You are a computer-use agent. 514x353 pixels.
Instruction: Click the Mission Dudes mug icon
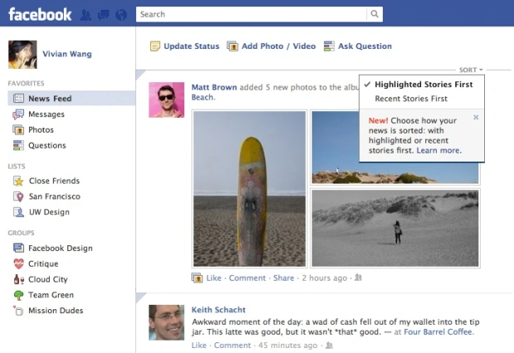19,311
